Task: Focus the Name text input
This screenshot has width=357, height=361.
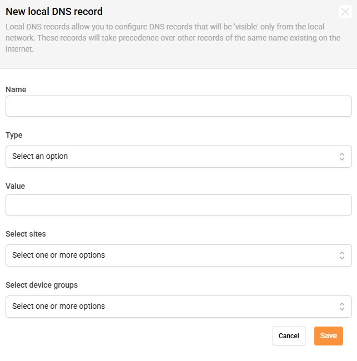Action: pyautogui.click(x=178, y=106)
